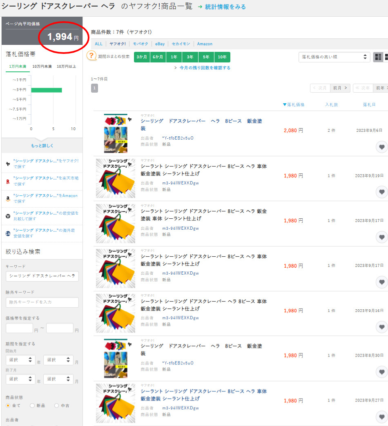Favorite the listing dated 2023年9月19日
Viewport: 388px width, 426px height.
tap(381, 192)
